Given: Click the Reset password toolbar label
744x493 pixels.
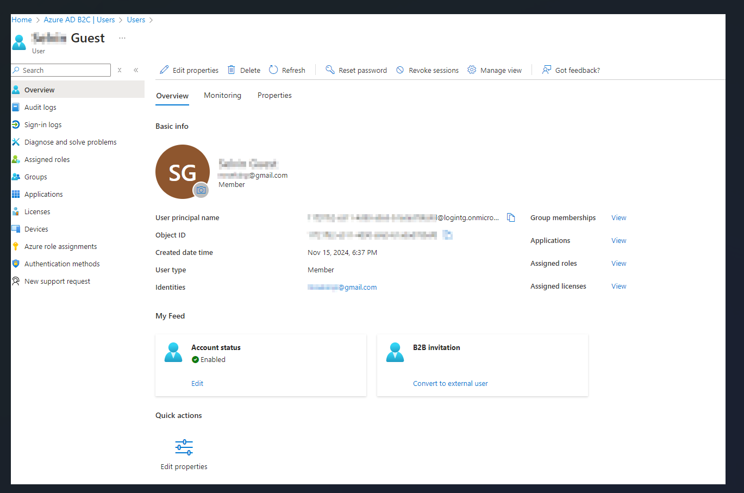Looking at the screenshot, I should click(362, 70).
